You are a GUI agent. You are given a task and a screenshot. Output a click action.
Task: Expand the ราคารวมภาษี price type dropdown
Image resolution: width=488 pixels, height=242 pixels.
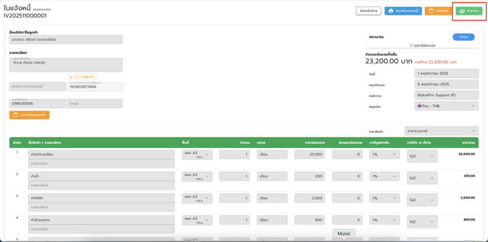click(441, 131)
